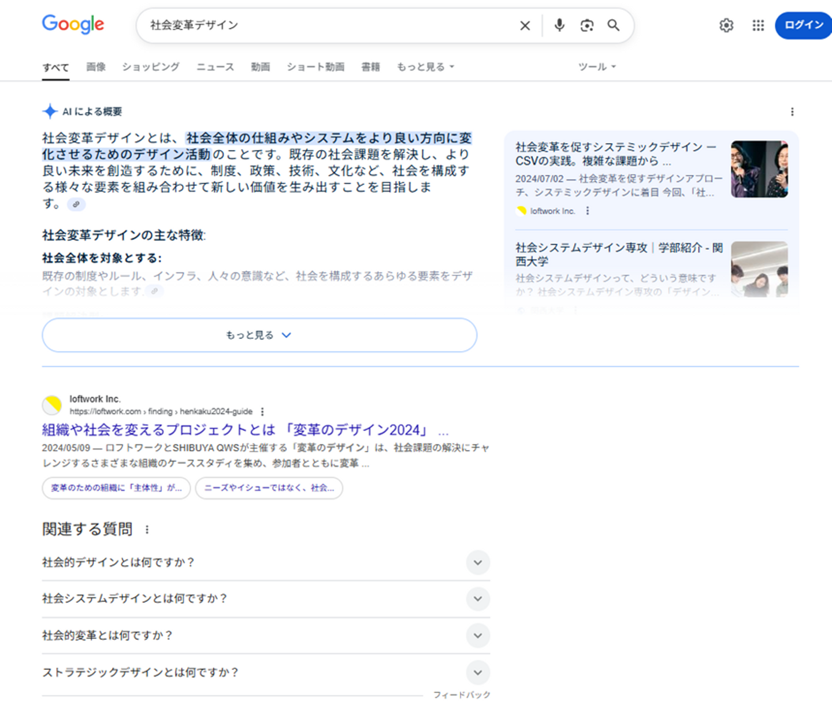Switch to the ニュース tab
This screenshot has width=832, height=723.
(x=215, y=67)
